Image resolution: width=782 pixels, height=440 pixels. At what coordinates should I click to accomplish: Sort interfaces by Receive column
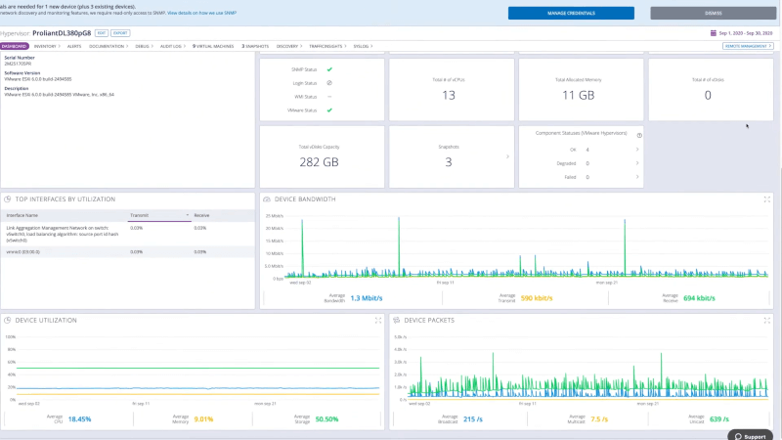(201, 215)
